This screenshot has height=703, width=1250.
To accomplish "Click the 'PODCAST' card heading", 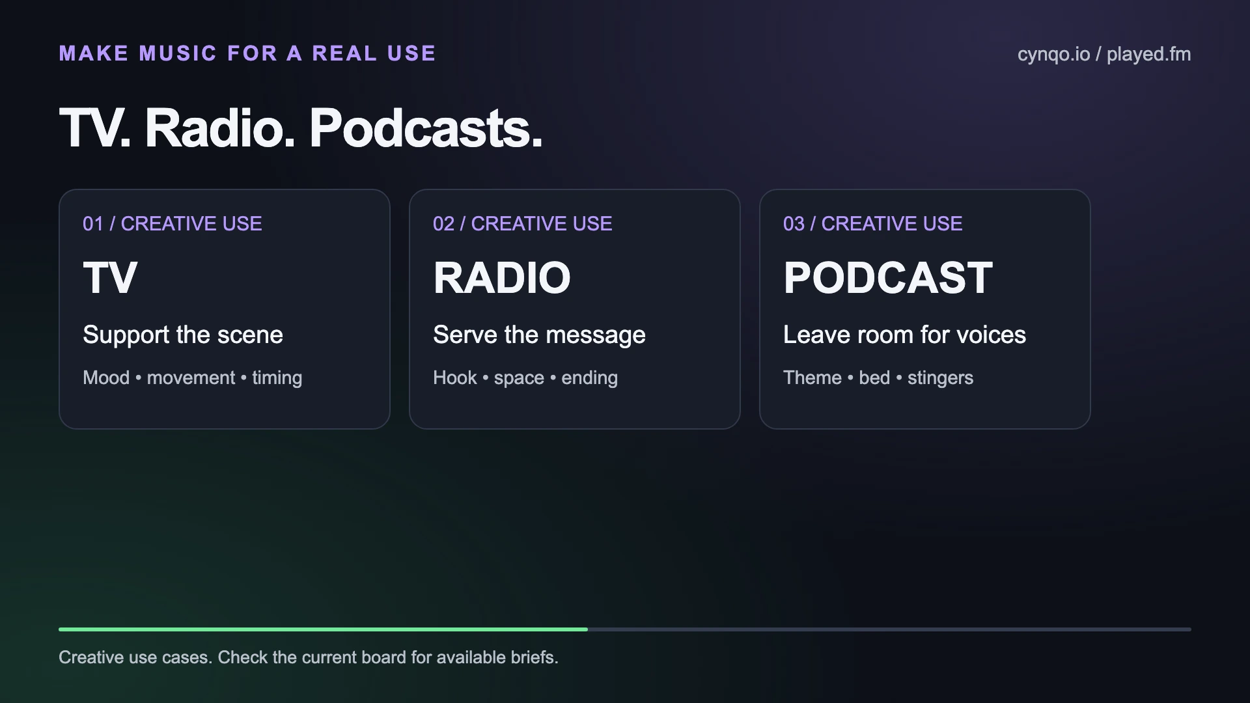I will point(888,278).
